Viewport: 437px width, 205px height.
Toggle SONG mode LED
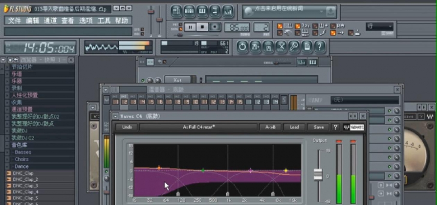pos(181,29)
